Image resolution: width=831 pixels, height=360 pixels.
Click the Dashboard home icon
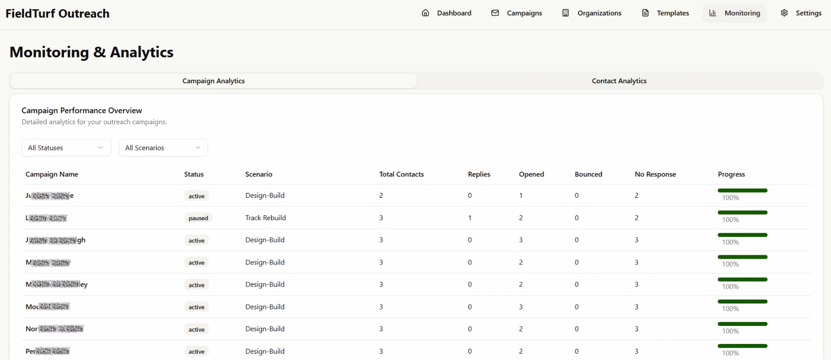pyautogui.click(x=425, y=13)
